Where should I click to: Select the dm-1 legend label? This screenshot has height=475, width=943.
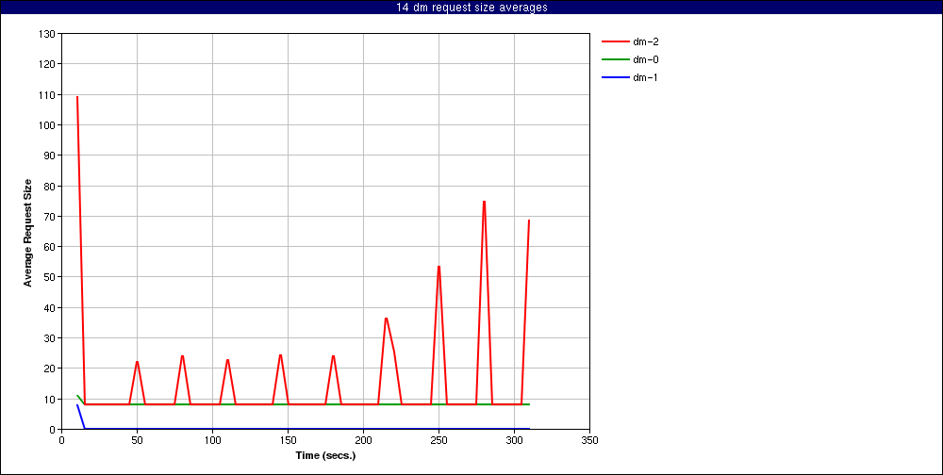click(x=645, y=77)
